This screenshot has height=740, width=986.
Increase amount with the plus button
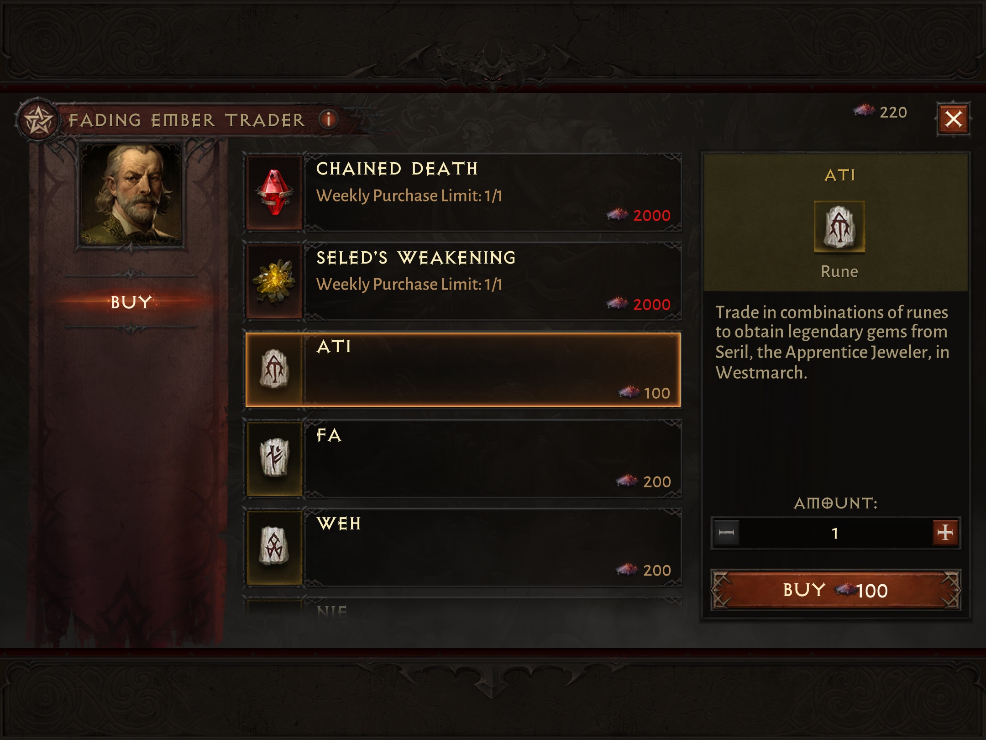945,532
